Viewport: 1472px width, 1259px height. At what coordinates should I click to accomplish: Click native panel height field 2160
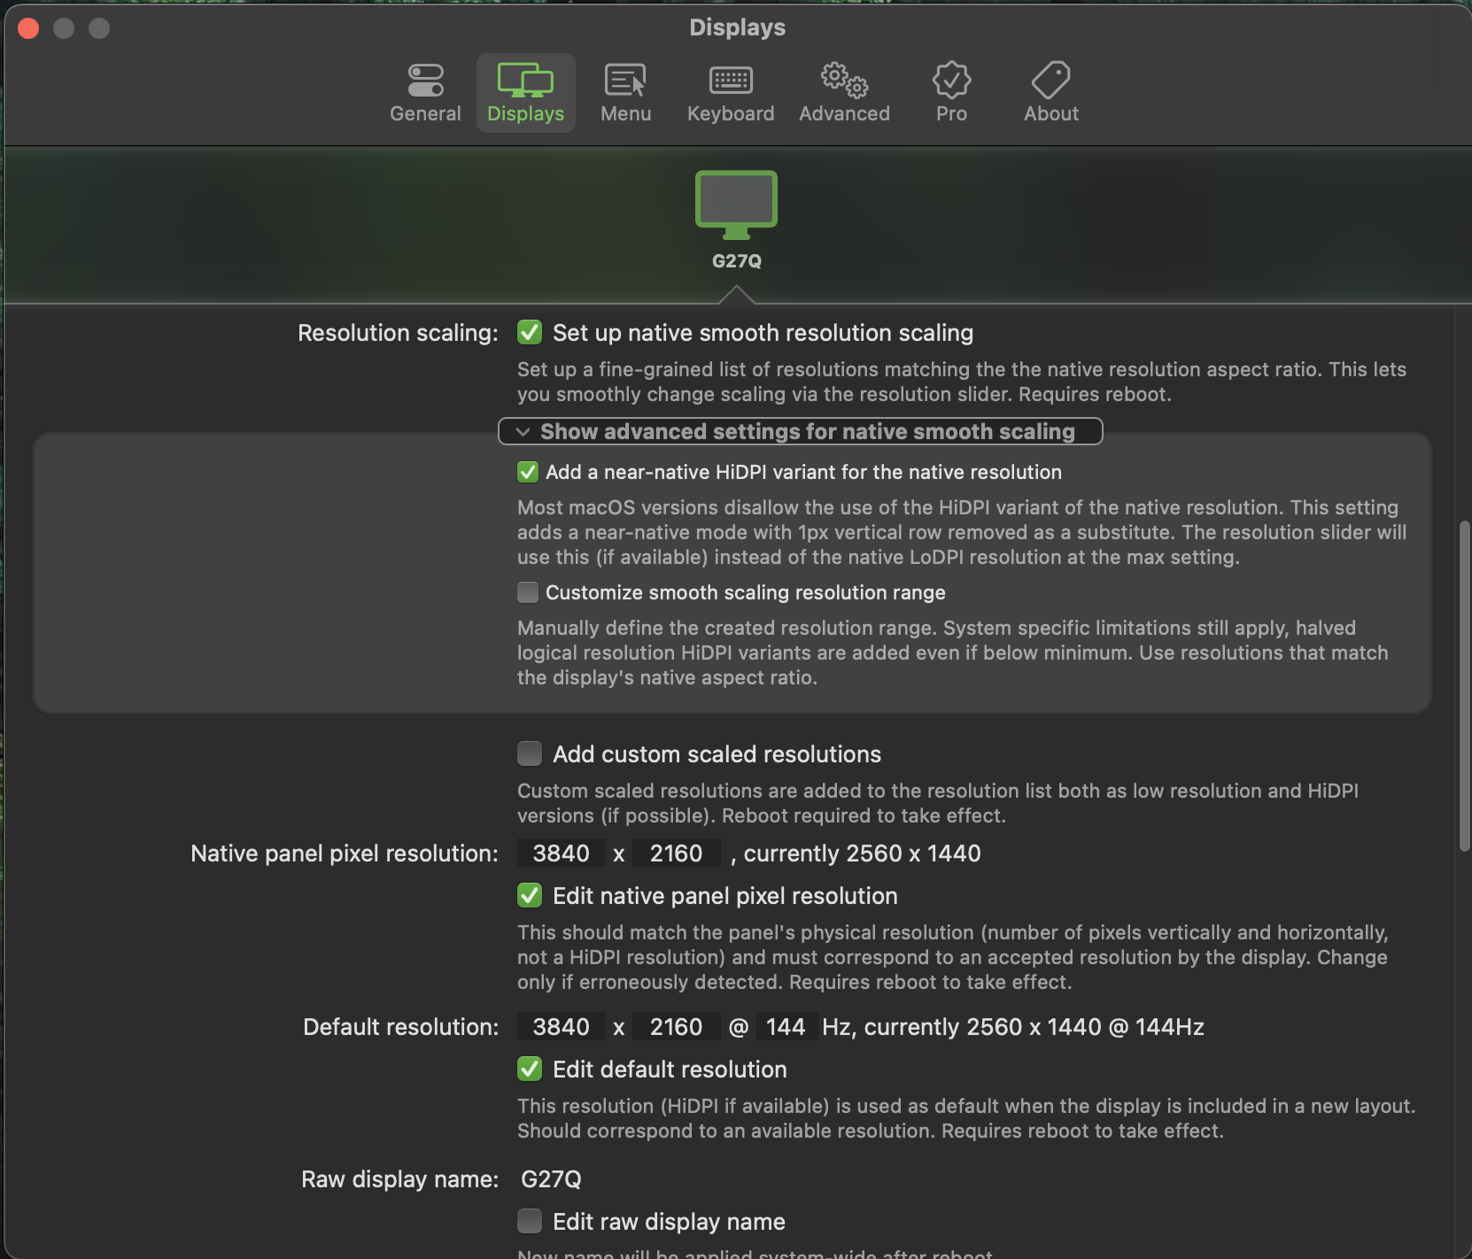pos(677,853)
